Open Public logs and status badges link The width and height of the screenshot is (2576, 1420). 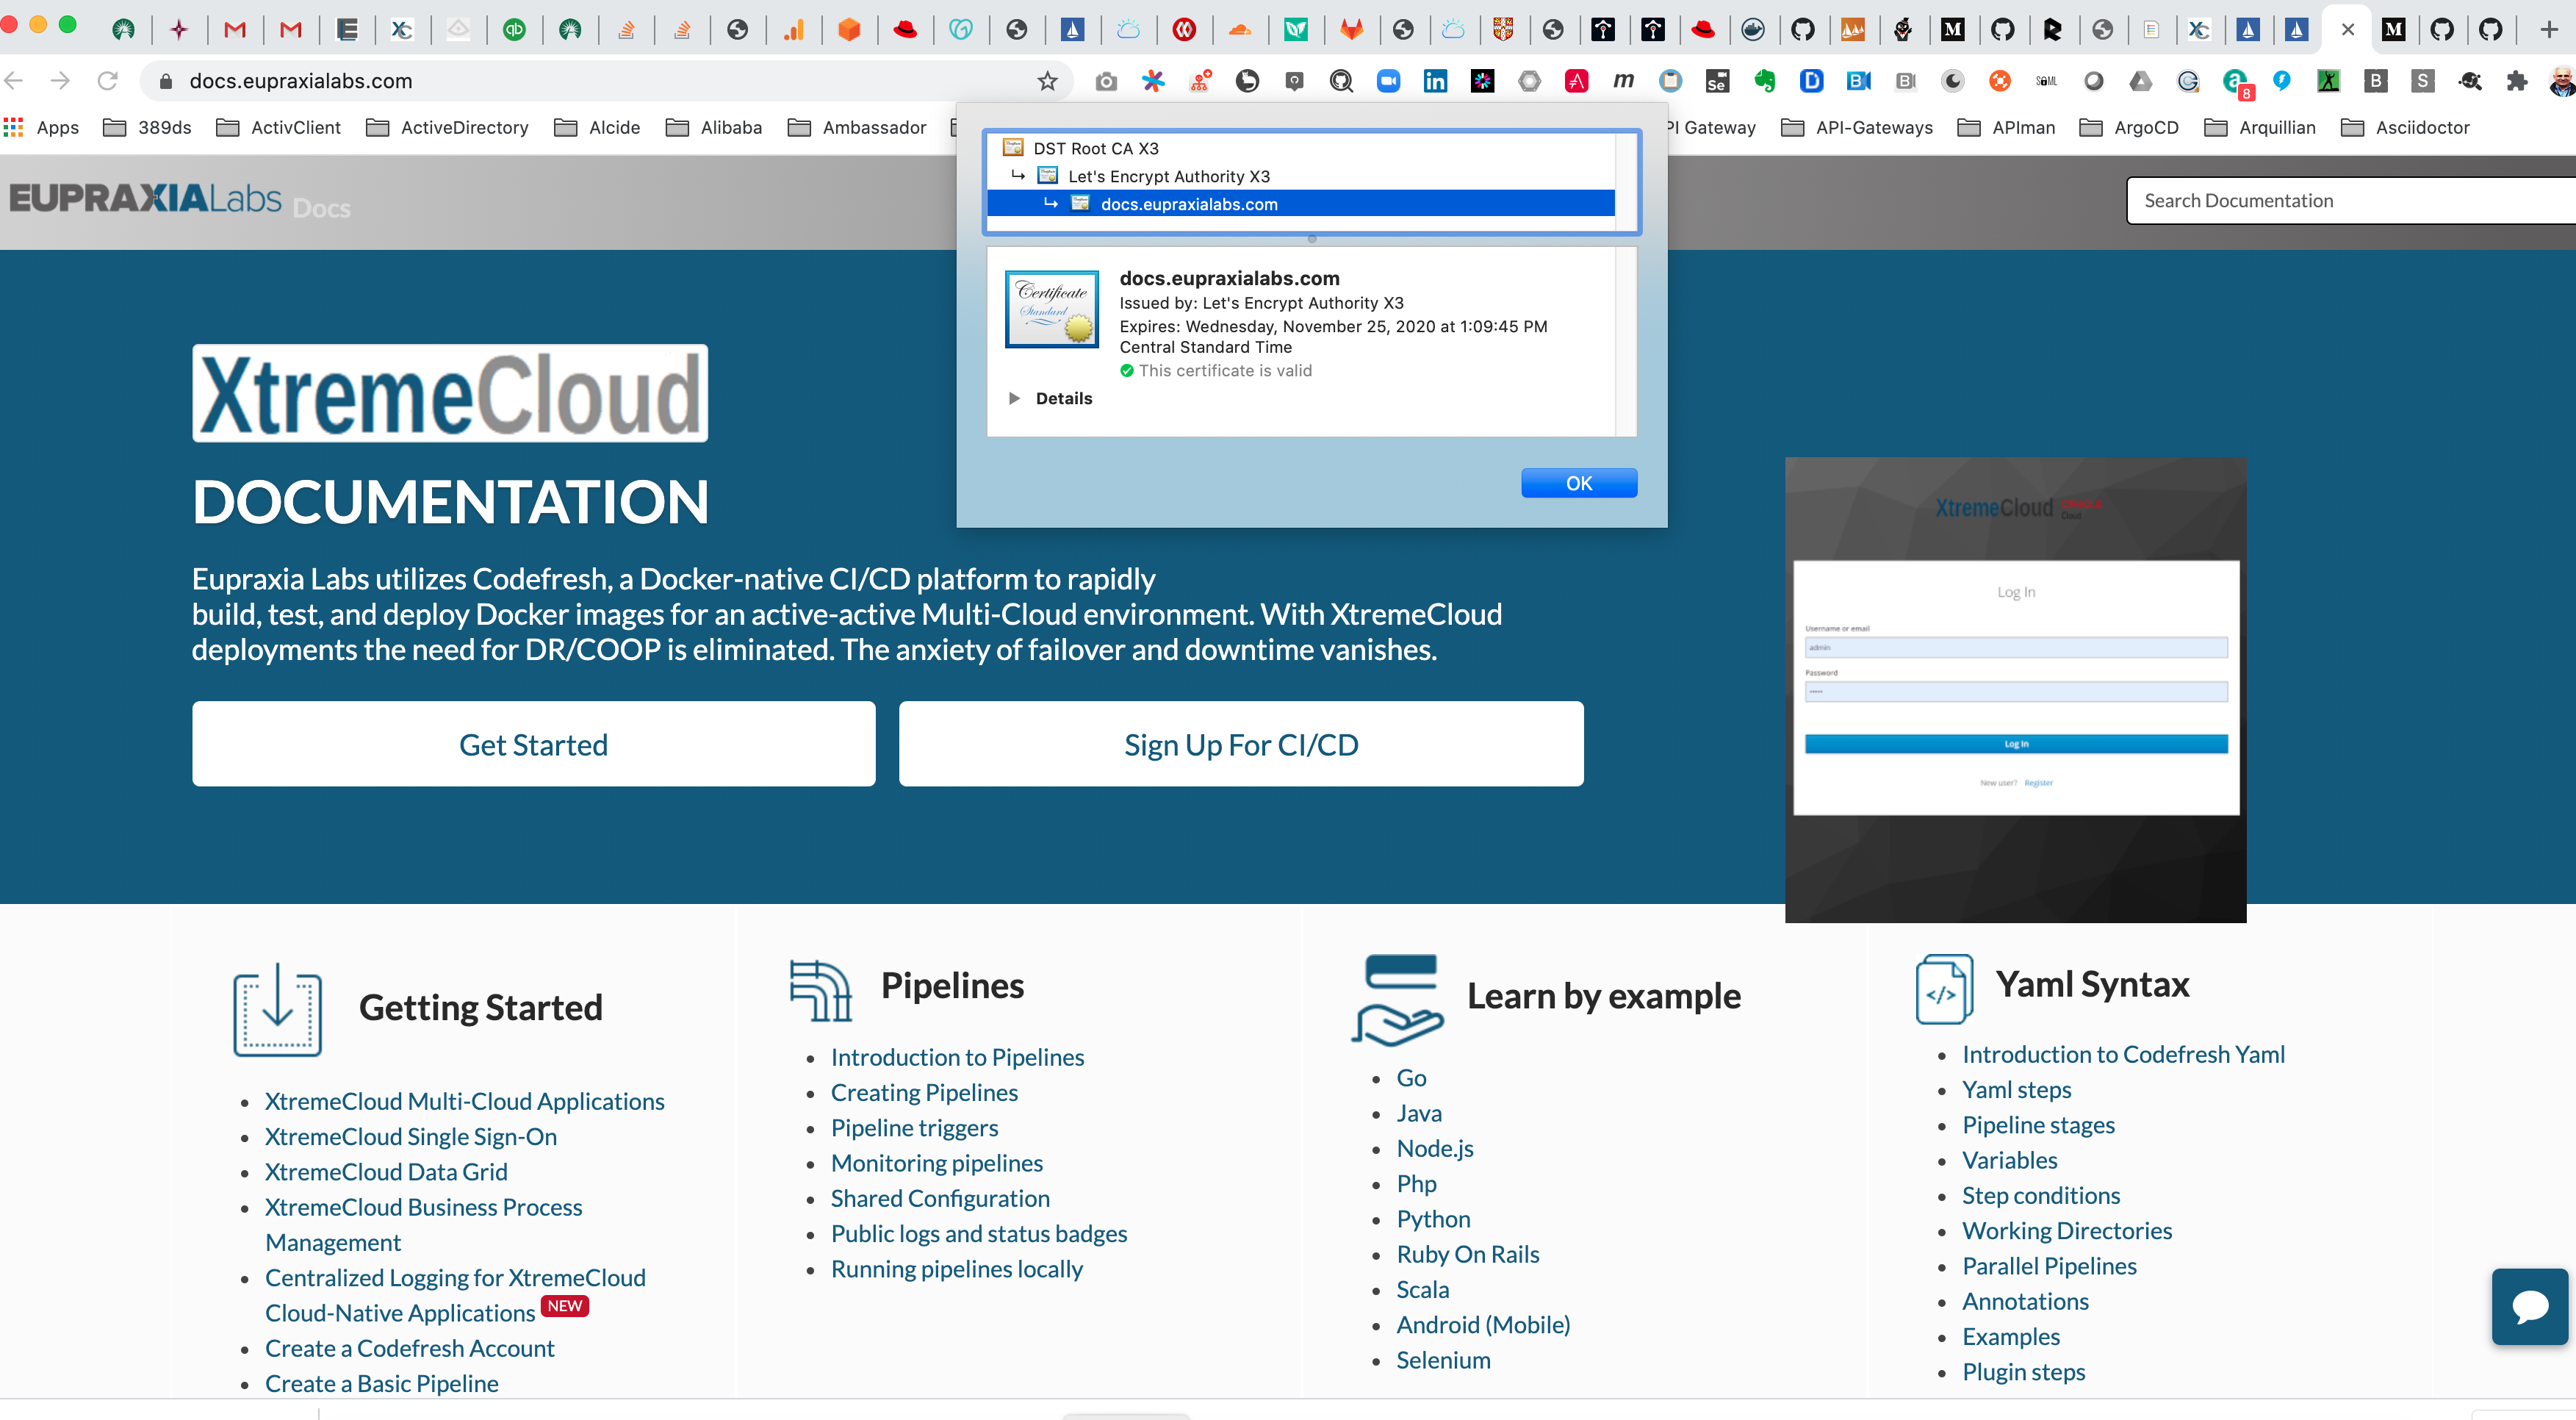tap(979, 1233)
